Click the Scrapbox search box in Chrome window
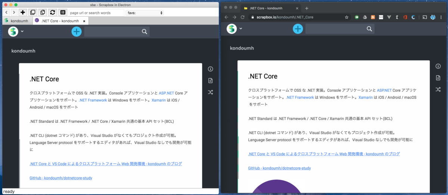Screen dimensions: 448x195 point(340,29)
